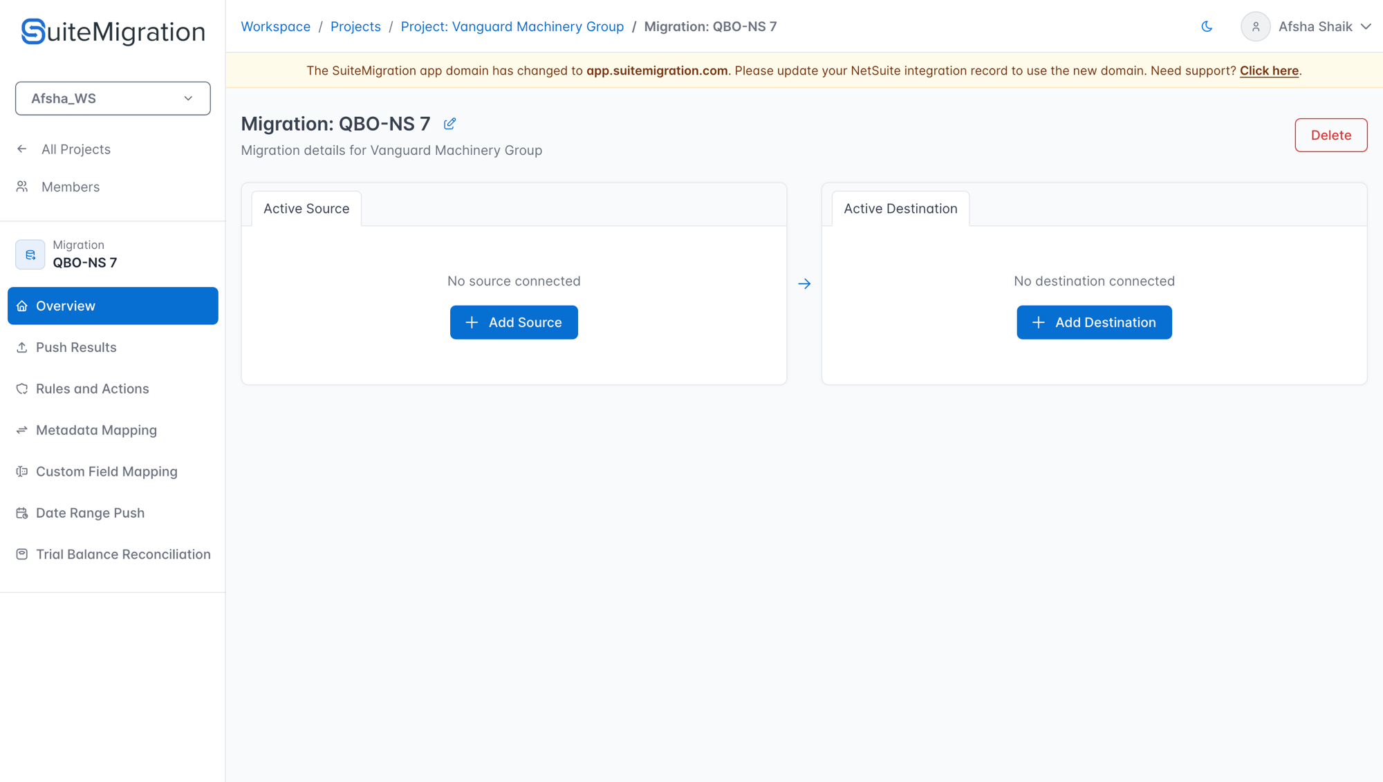
Task: Open Trial Balance Reconciliation
Action: coord(123,555)
